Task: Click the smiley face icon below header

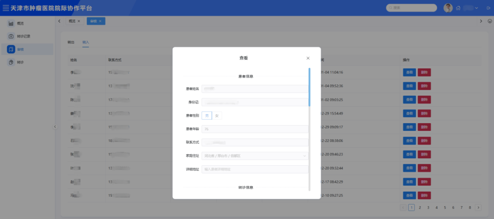Action: point(489,21)
